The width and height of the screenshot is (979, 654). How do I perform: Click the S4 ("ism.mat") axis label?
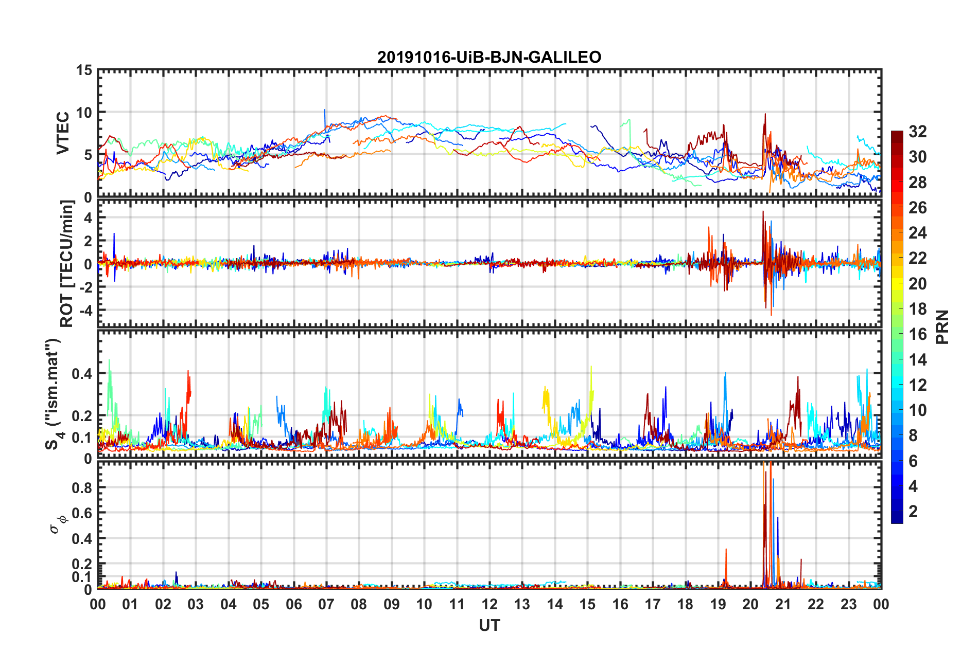point(55,393)
